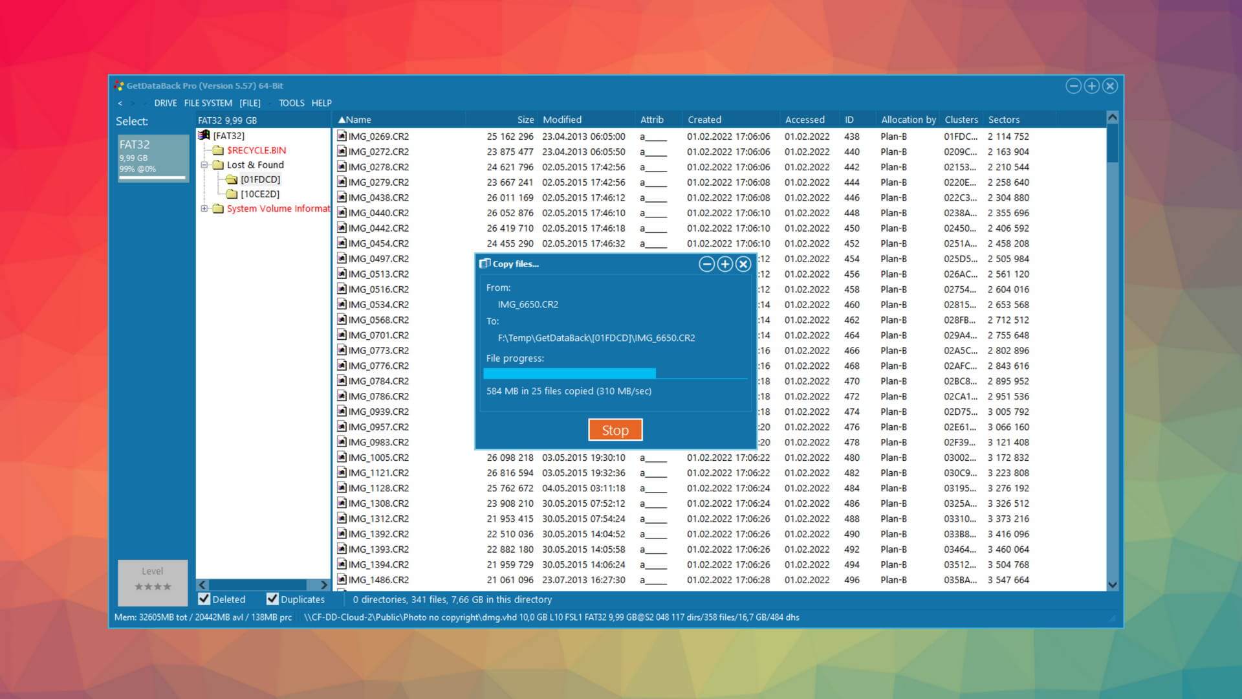1242x699 pixels.
Task: Open the HELP menu
Action: 321,104
